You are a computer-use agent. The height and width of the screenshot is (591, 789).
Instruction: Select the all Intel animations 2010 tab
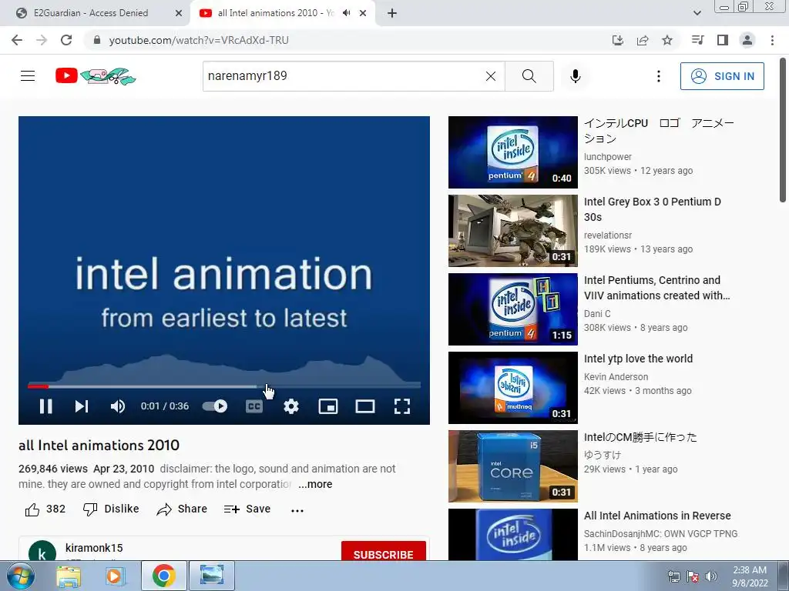(275, 13)
